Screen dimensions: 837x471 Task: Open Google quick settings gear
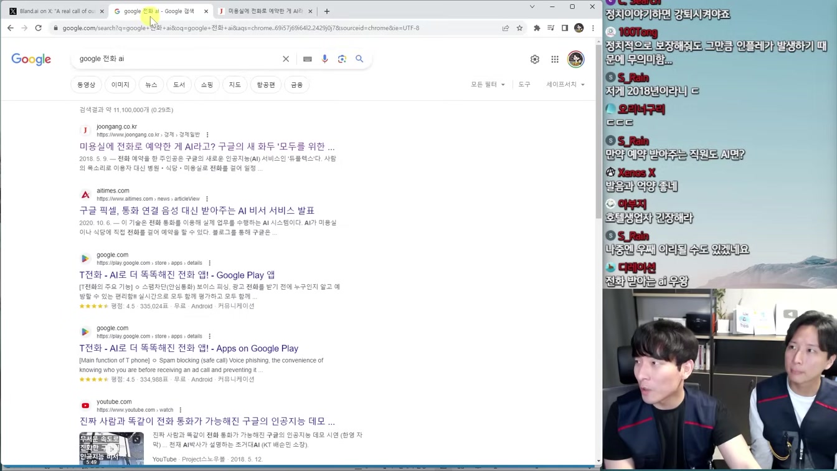pos(535,59)
